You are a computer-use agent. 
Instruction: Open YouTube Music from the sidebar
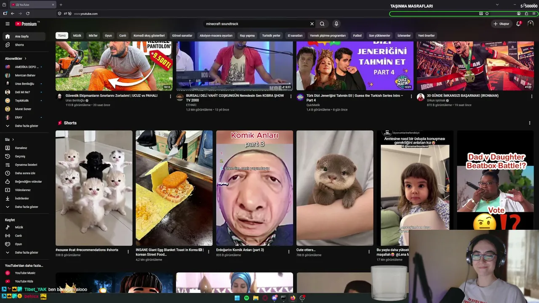[24, 273]
